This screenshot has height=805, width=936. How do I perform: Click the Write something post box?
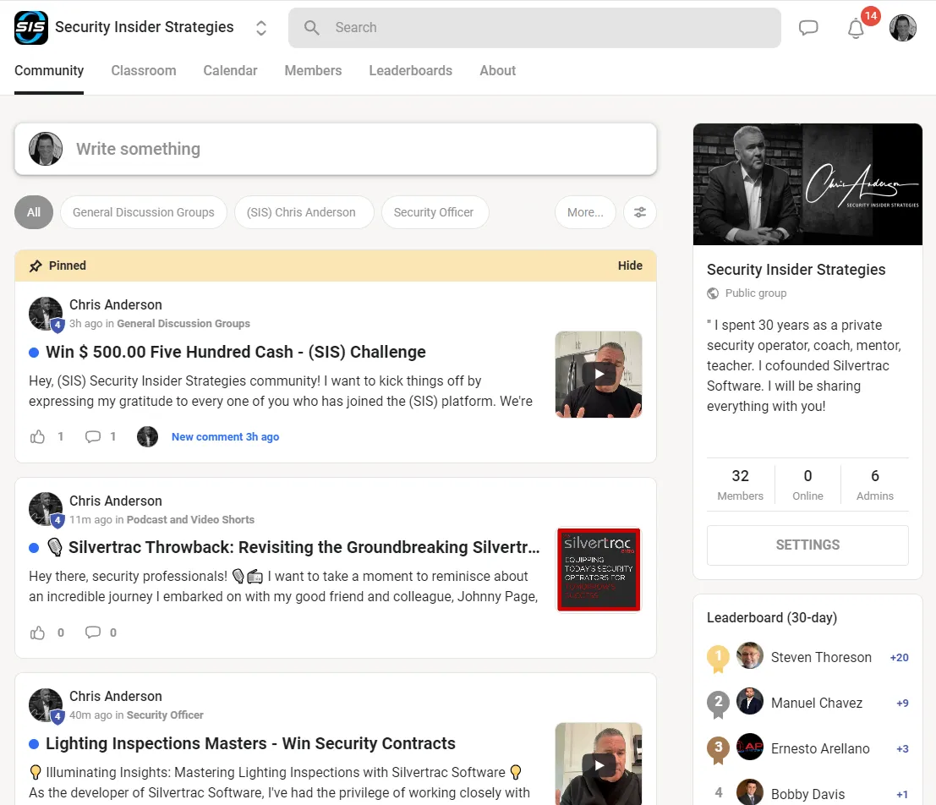coord(336,149)
